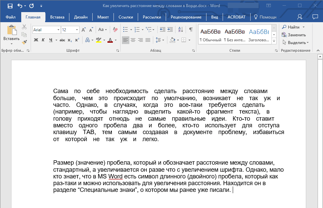323x208 pixels.
Task: Expand the line spacing dropdown
Action: tap(163, 40)
